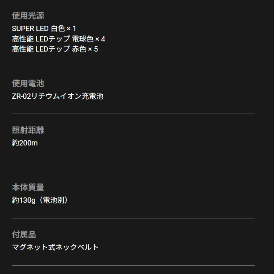
Task: Click the 使用電池 heading
Action: (x=28, y=83)
